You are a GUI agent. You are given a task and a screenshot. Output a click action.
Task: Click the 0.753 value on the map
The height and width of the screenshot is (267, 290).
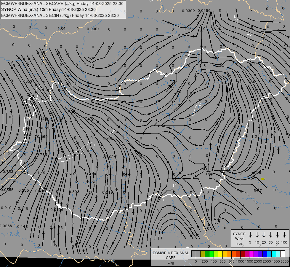(8, 172)
